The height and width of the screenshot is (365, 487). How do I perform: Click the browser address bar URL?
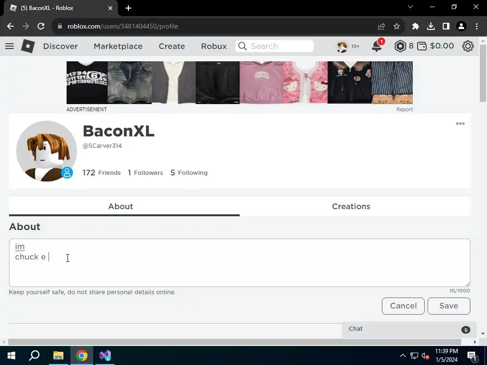tap(123, 27)
